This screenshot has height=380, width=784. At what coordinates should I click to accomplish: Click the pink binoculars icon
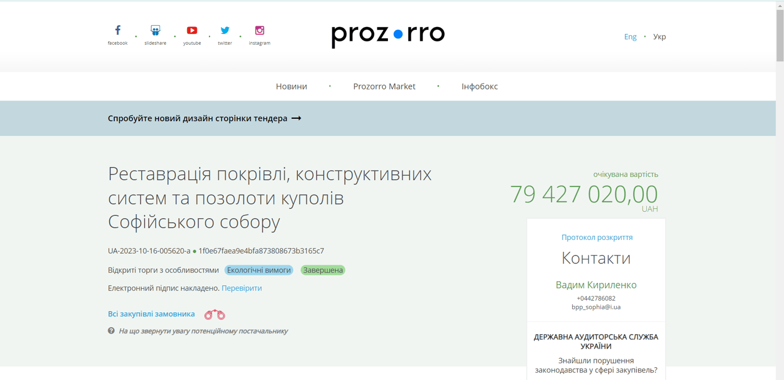[215, 315]
